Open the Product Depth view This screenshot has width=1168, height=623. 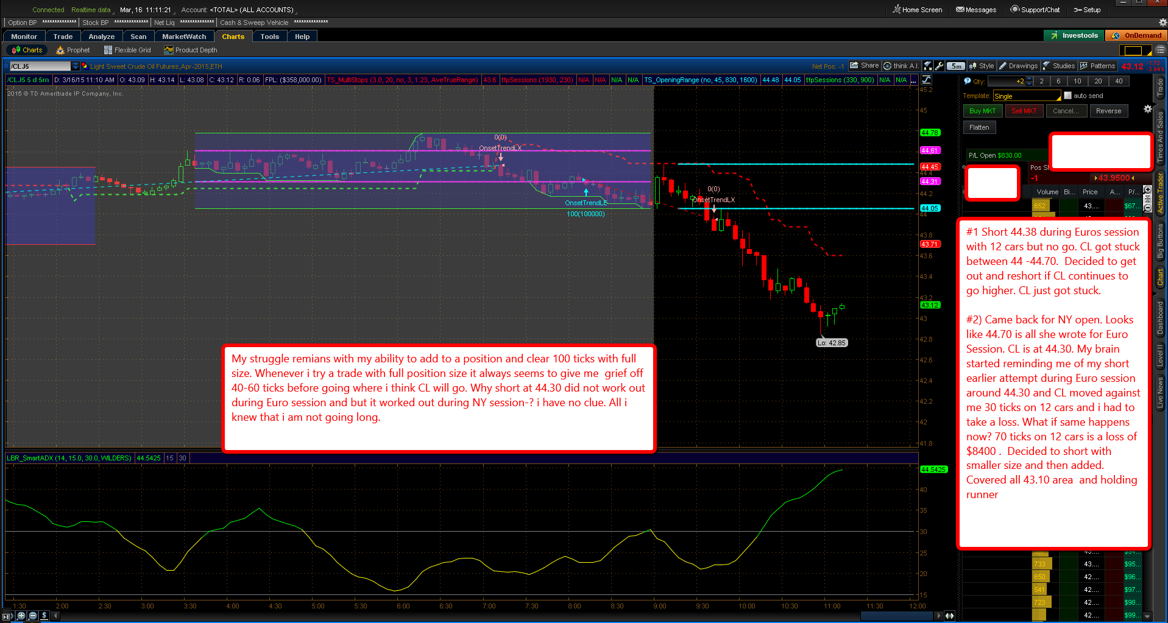point(191,50)
